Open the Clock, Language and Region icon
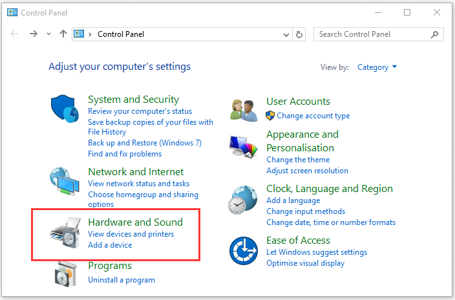 242,200
